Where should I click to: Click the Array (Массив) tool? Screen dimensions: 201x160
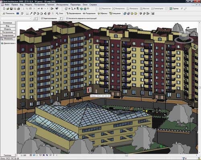(145, 9)
